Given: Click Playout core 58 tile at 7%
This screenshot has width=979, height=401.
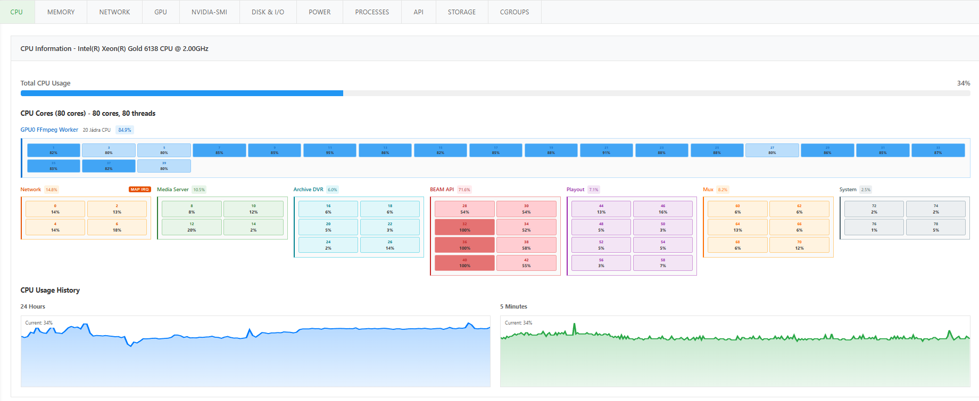Looking at the screenshot, I should coord(663,263).
